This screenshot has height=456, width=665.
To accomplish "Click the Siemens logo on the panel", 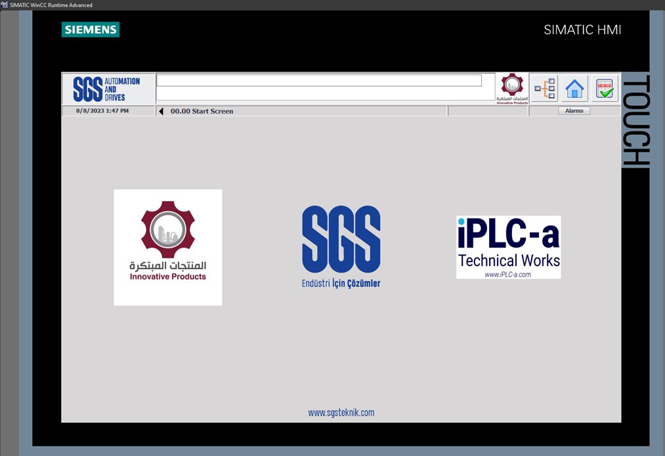I will tap(91, 30).
